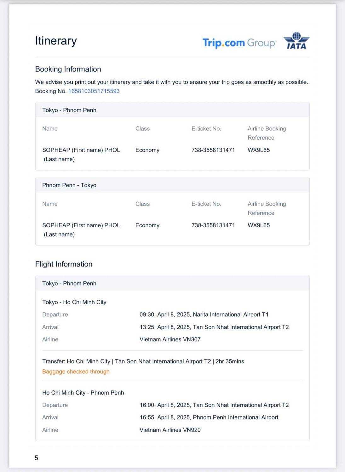Click the 13:25 Tan Son Nhat arrival details
The height and width of the screenshot is (472, 345).
tap(214, 327)
